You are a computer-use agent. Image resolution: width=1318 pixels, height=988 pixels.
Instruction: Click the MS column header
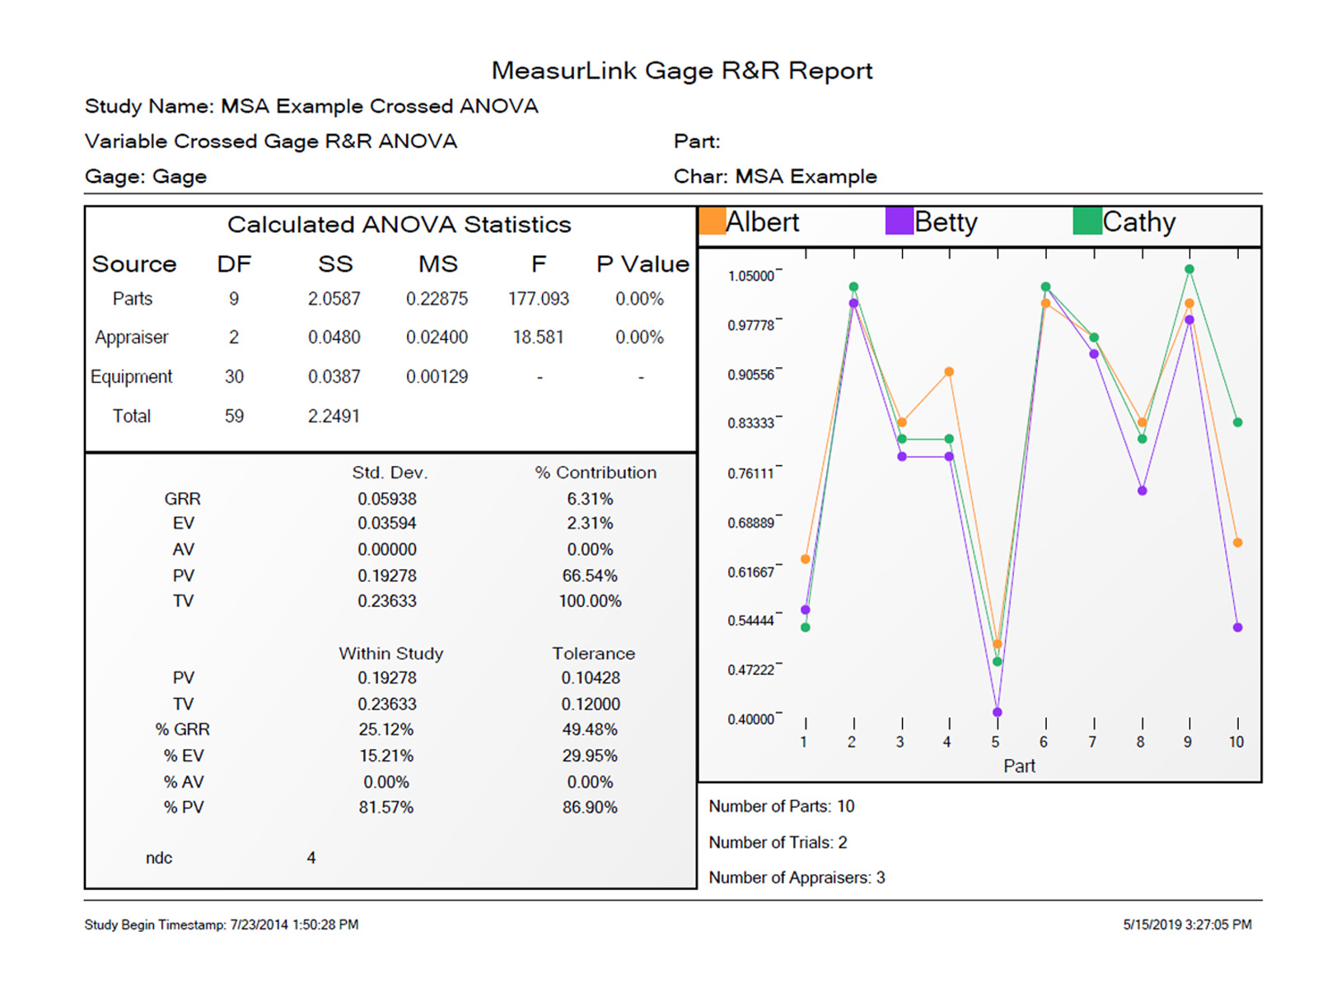[437, 264]
